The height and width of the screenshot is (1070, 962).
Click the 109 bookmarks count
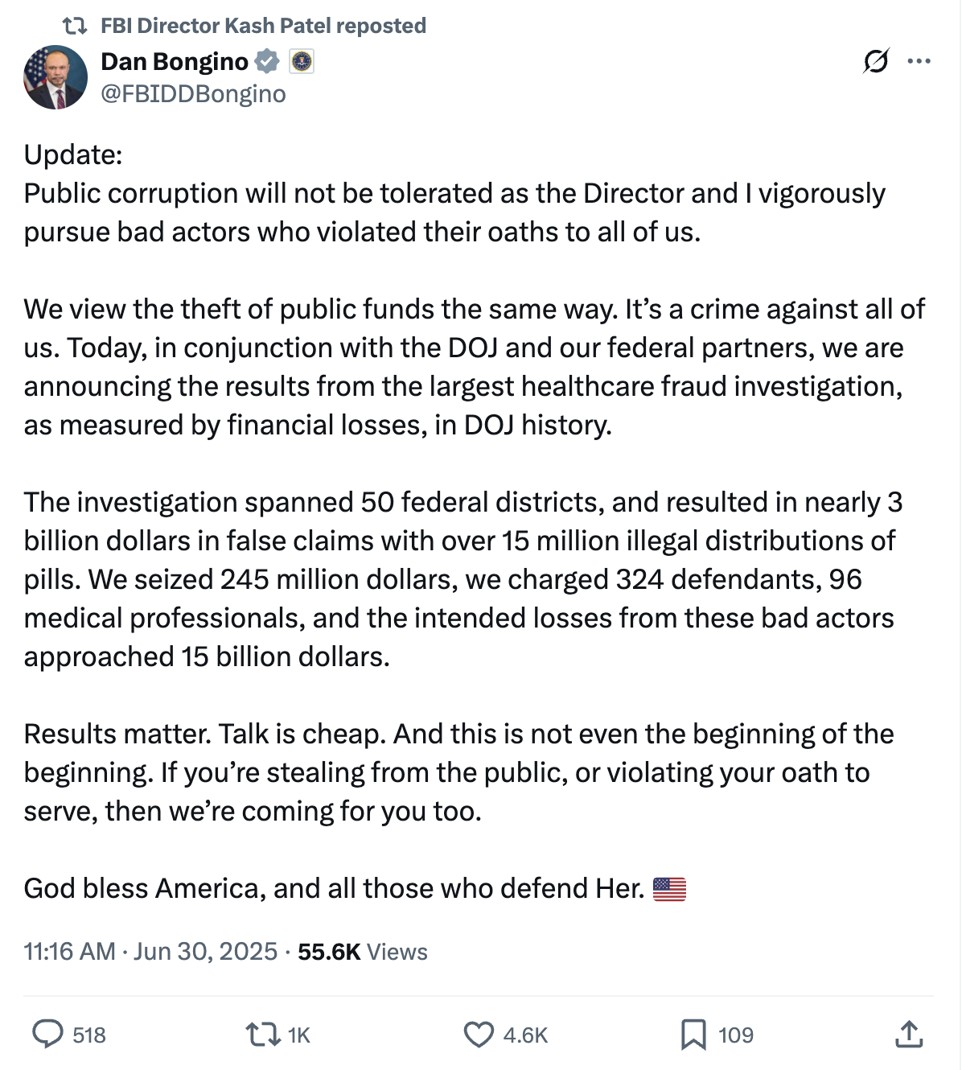[735, 1035]
